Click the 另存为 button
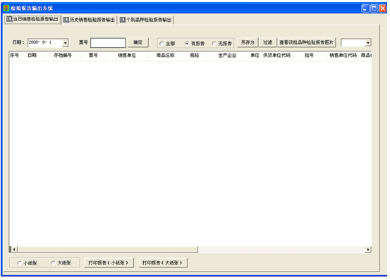 (x=248, y=42)
